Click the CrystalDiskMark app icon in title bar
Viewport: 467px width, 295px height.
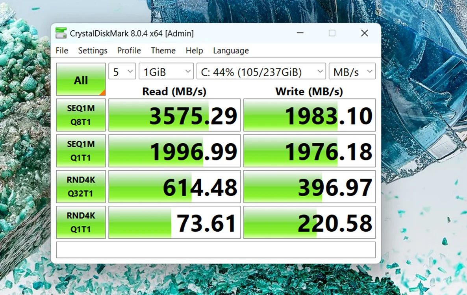tap(61, 33)
